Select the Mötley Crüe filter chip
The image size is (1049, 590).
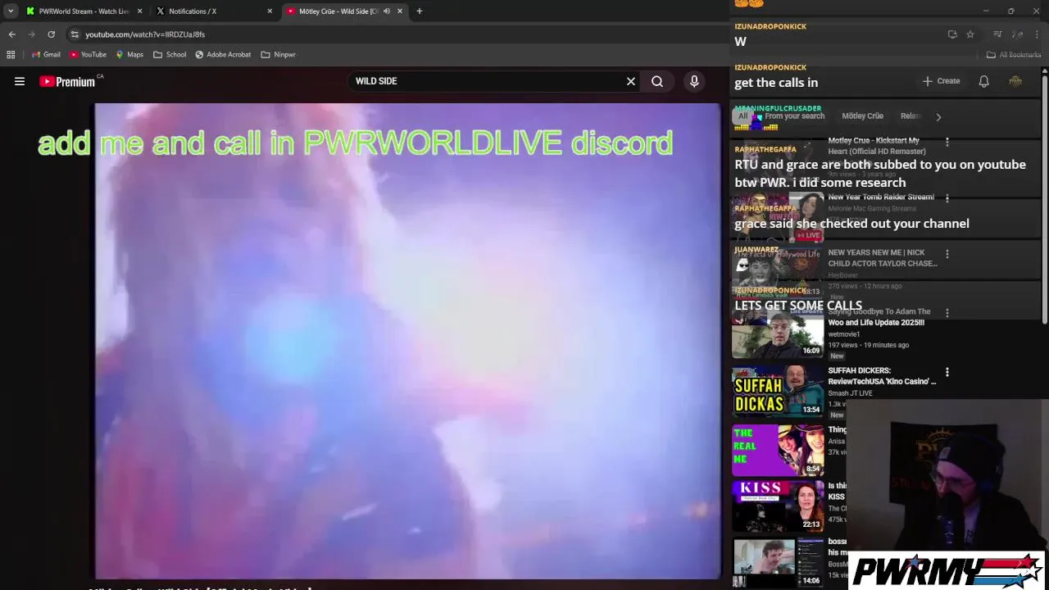pyautogui.click(x=862, y=116)
